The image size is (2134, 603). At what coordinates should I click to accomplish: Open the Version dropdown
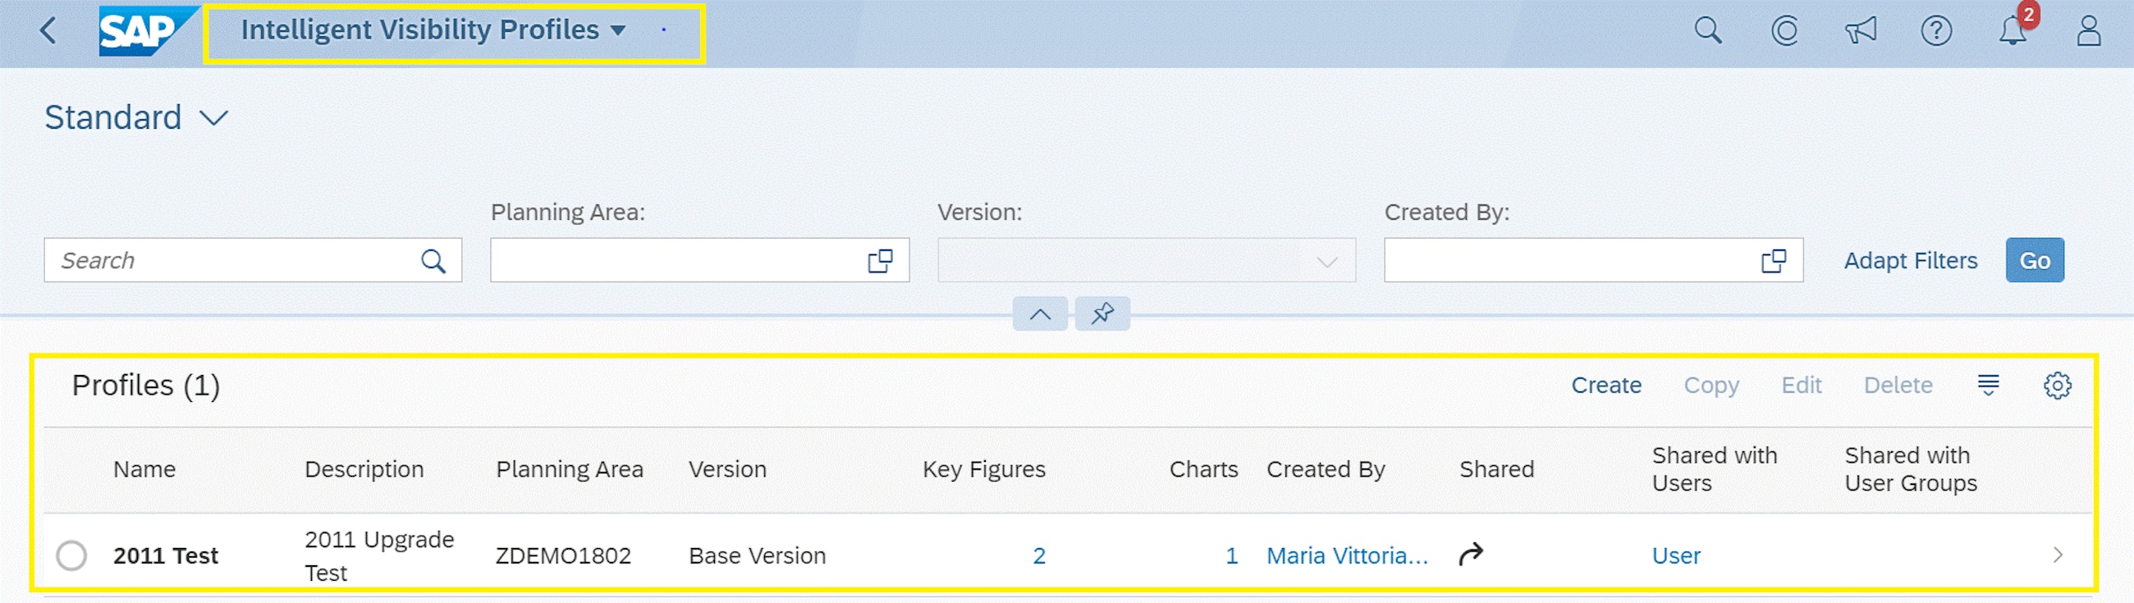pyautogui.click(x=1326, y=262)
